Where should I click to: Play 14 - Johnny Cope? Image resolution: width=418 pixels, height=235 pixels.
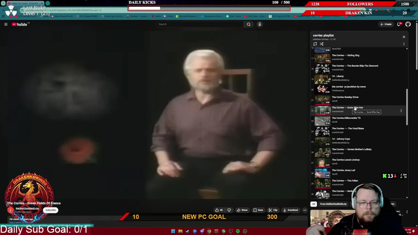341,139
